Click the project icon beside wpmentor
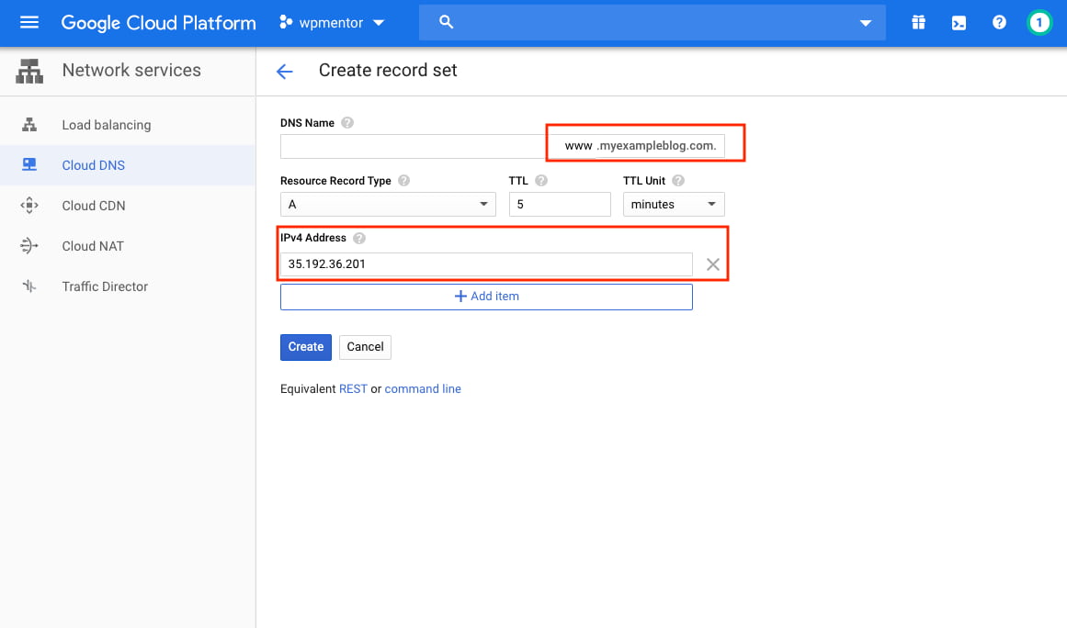This screenshot has height=628, width=1067. [286, 22]
